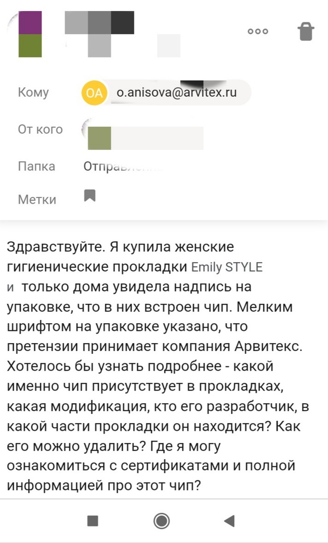Click the yellow OA recipient avatar

click(x=94, y=92)
